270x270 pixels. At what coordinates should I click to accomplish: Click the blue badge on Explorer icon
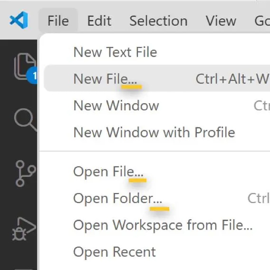tap(32, 76)
